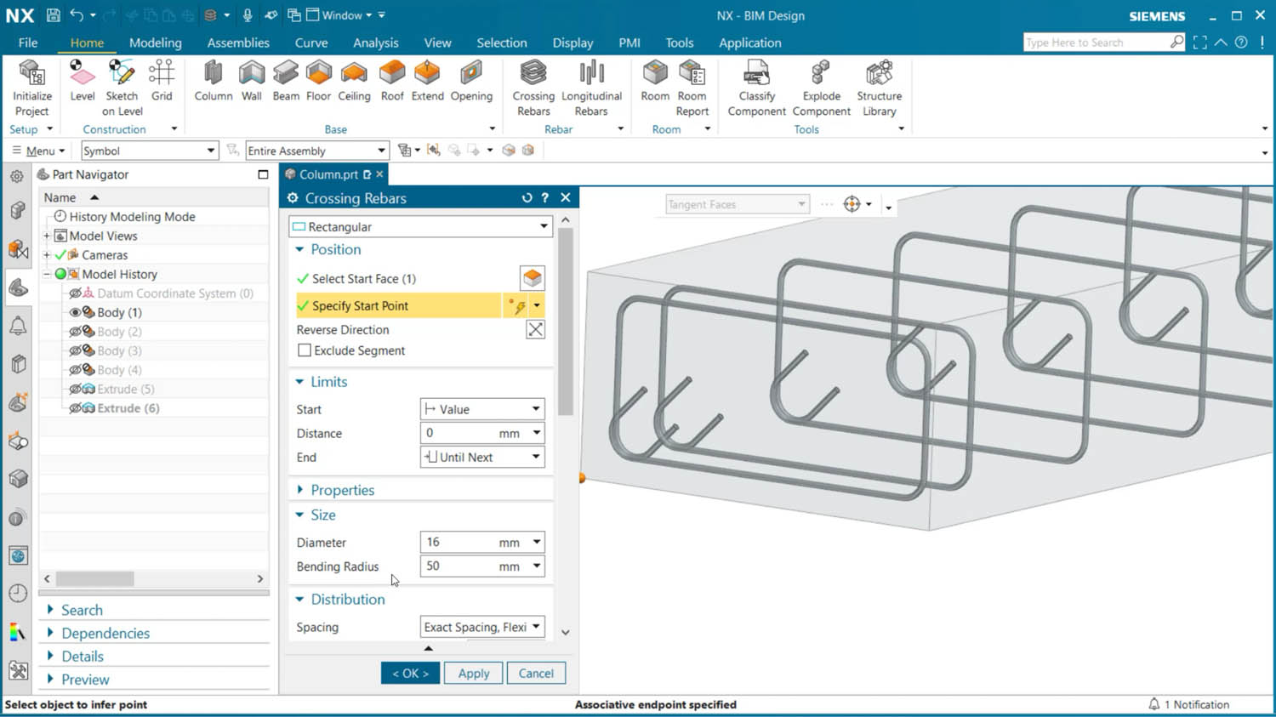Viewport: 1276px width, 717px height.
Task: Select the Sketch on Level tool
Action: point(121,85)
